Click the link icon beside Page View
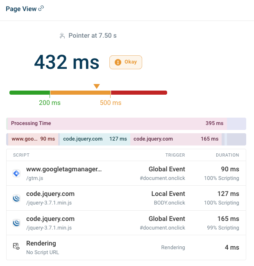254x266 pixels. [x=41, y=9]
